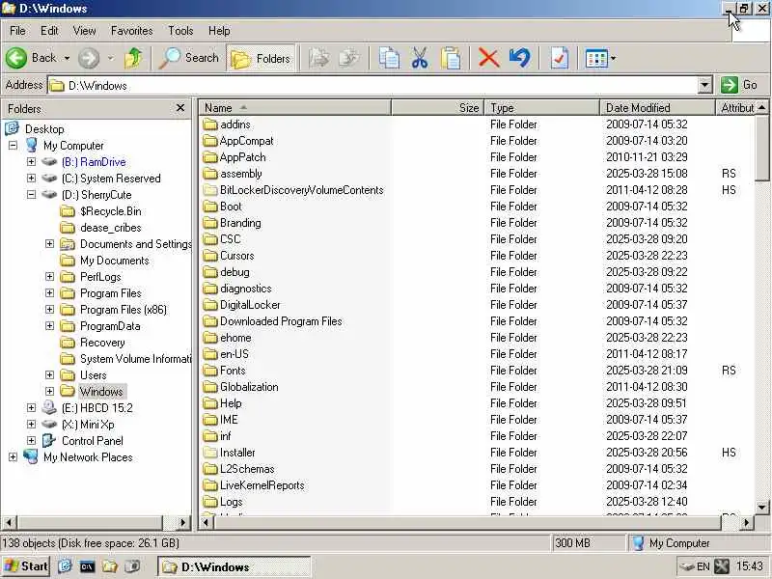Click the tray icon next to clock

722,566
